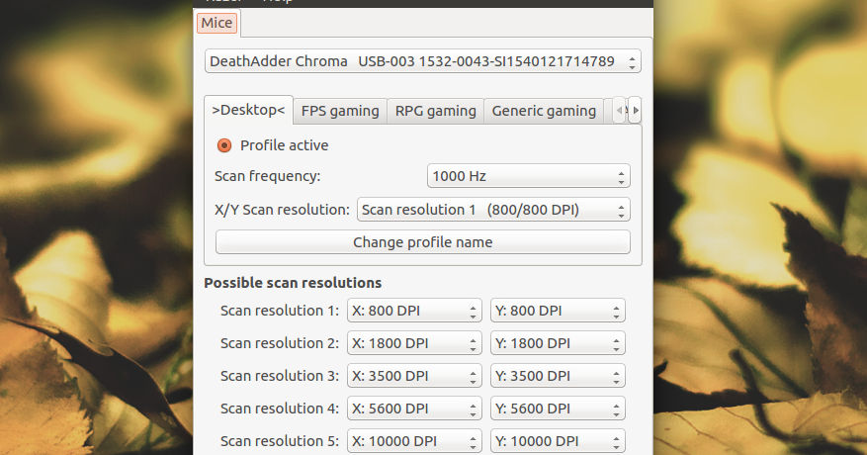The width and height of the screenshot is (867, 455).
Task: Open the DeathAdder Chroma device dropdown
Action: [423, 61]
